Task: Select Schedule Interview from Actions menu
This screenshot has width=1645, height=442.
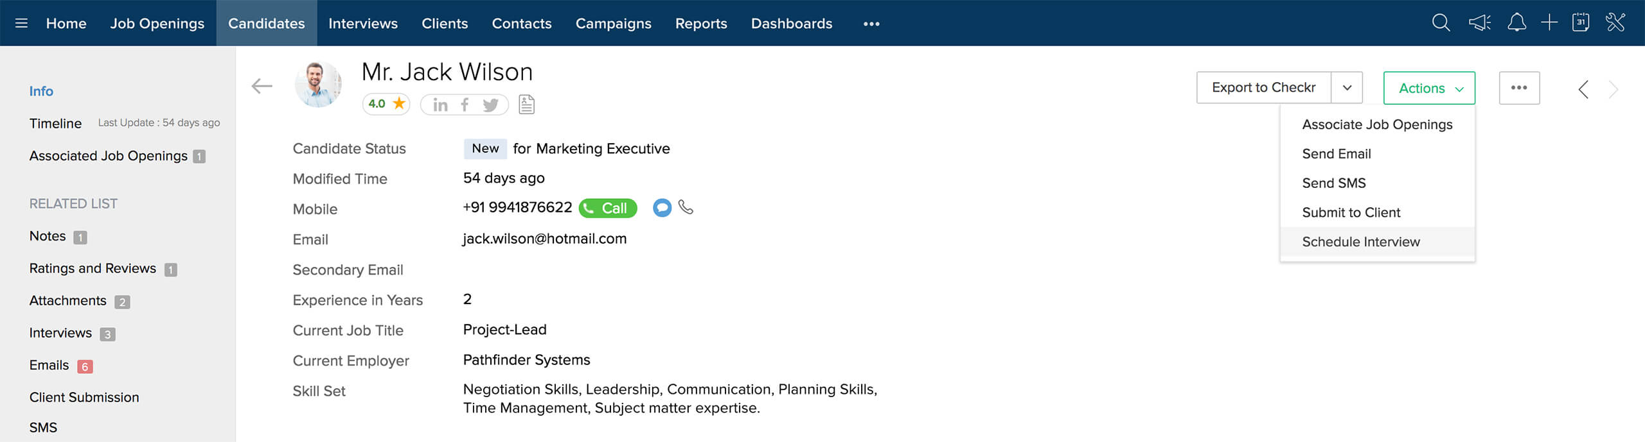Action: [x=1361, y=242]
